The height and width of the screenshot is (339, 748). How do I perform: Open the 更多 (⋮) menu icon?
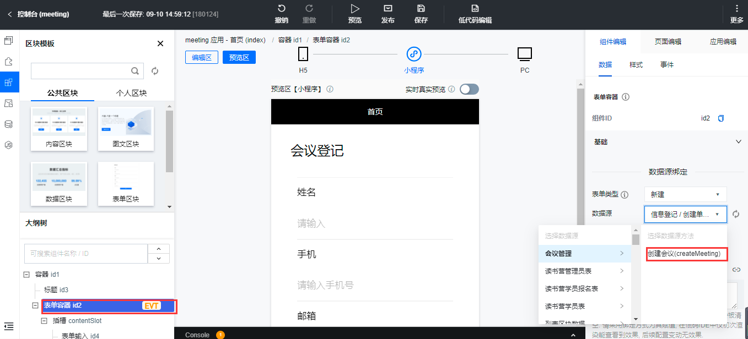point(737,8)
